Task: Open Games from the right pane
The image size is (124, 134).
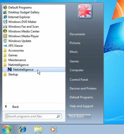Action: point(74,61)
